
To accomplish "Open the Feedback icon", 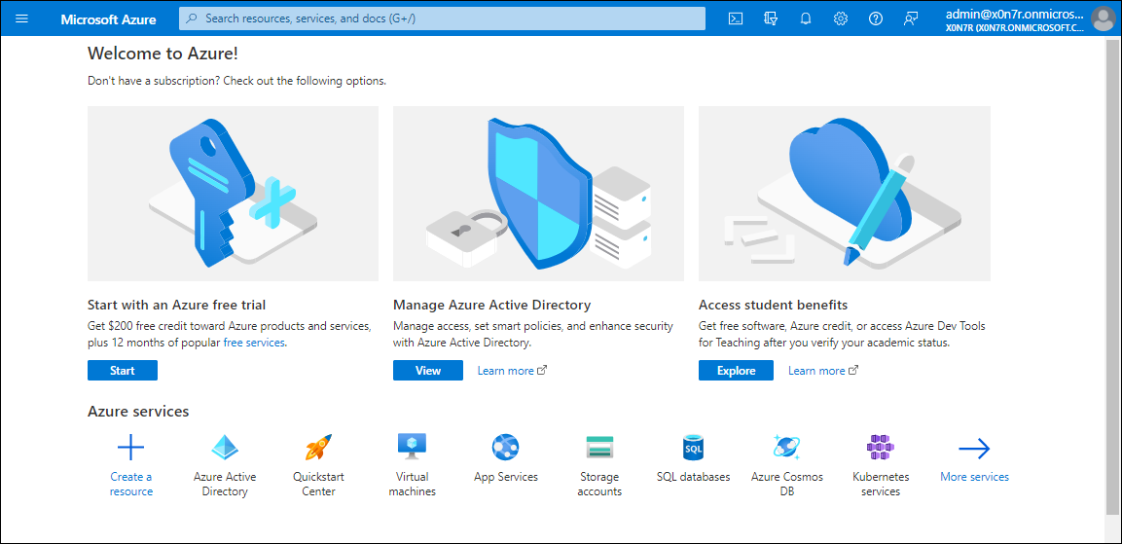I will pyautogui.click(x=910, y=18).
